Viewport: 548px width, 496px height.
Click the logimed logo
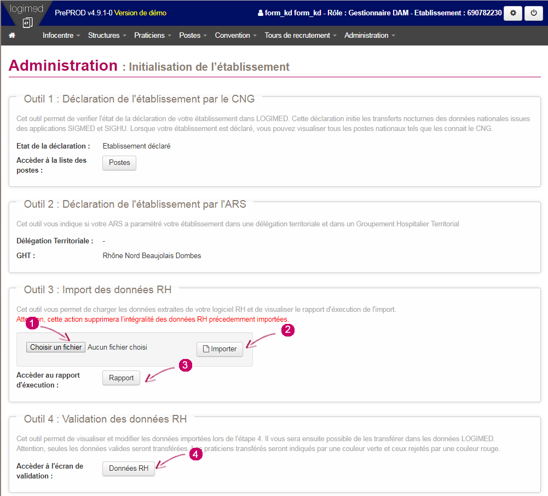(x=27, y=14)
